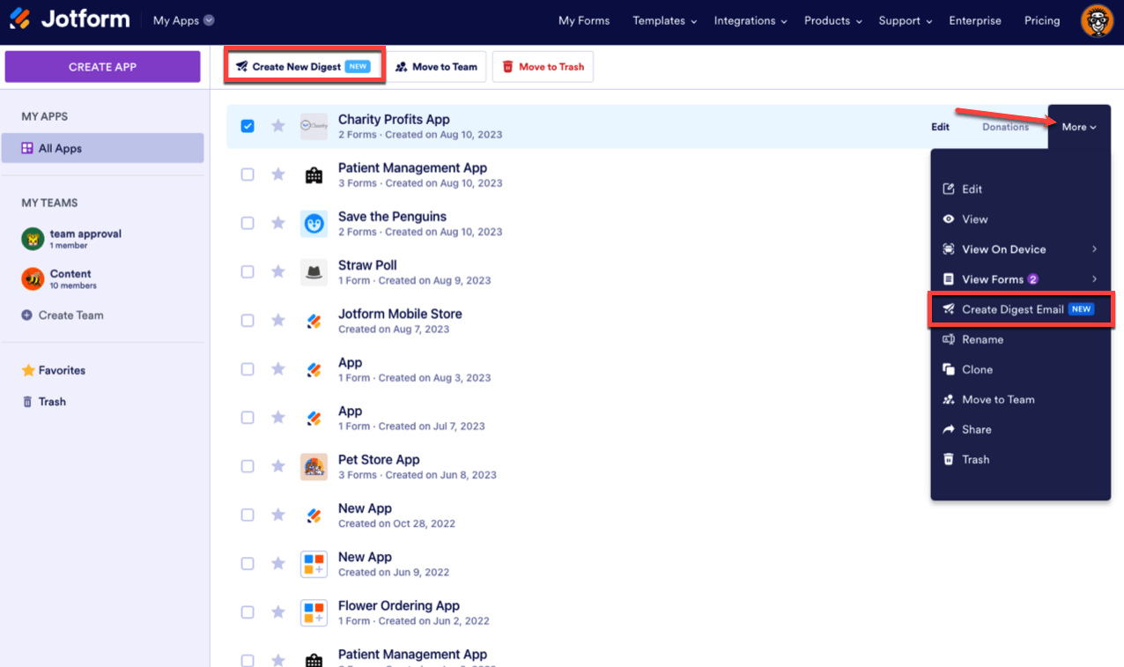Viewport: 1124px width, 667px height.
Task: Open the Pricing link
Action: click(x=1042, y=20)
